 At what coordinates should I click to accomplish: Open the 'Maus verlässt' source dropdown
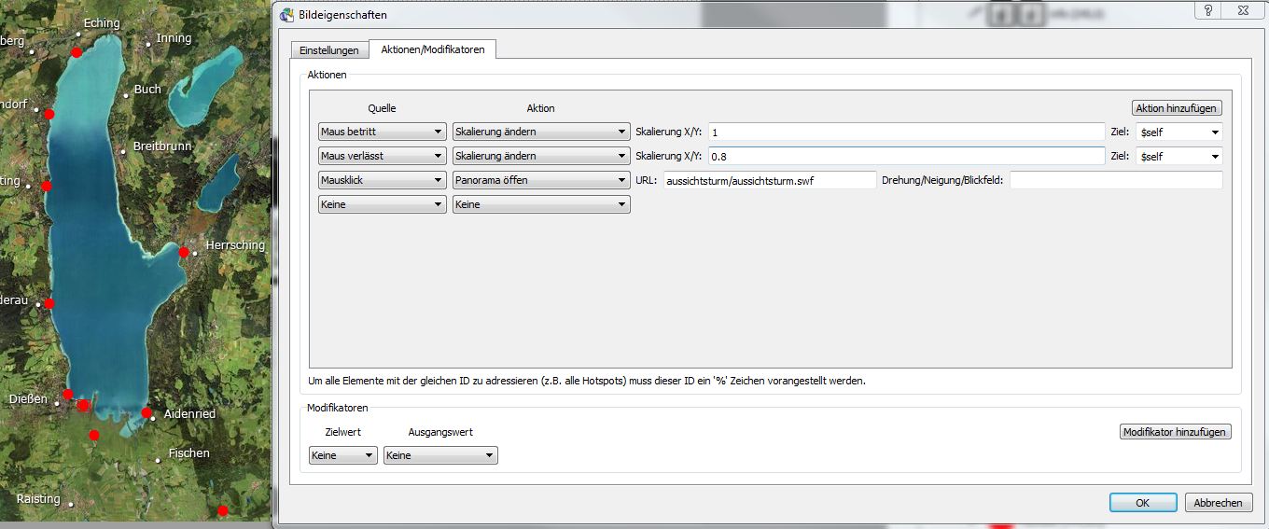[382, 157]
